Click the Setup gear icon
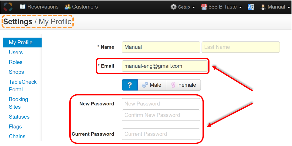Screen dimensions: 292x146 [x=173, y=7]
